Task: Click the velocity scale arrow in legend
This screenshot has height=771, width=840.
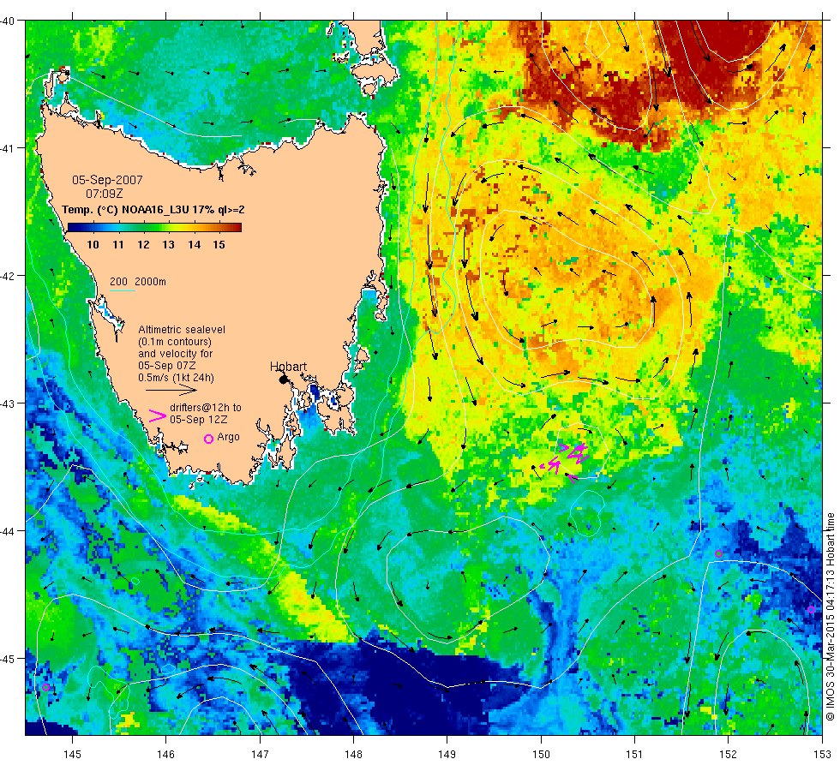Action: (171, 390)
